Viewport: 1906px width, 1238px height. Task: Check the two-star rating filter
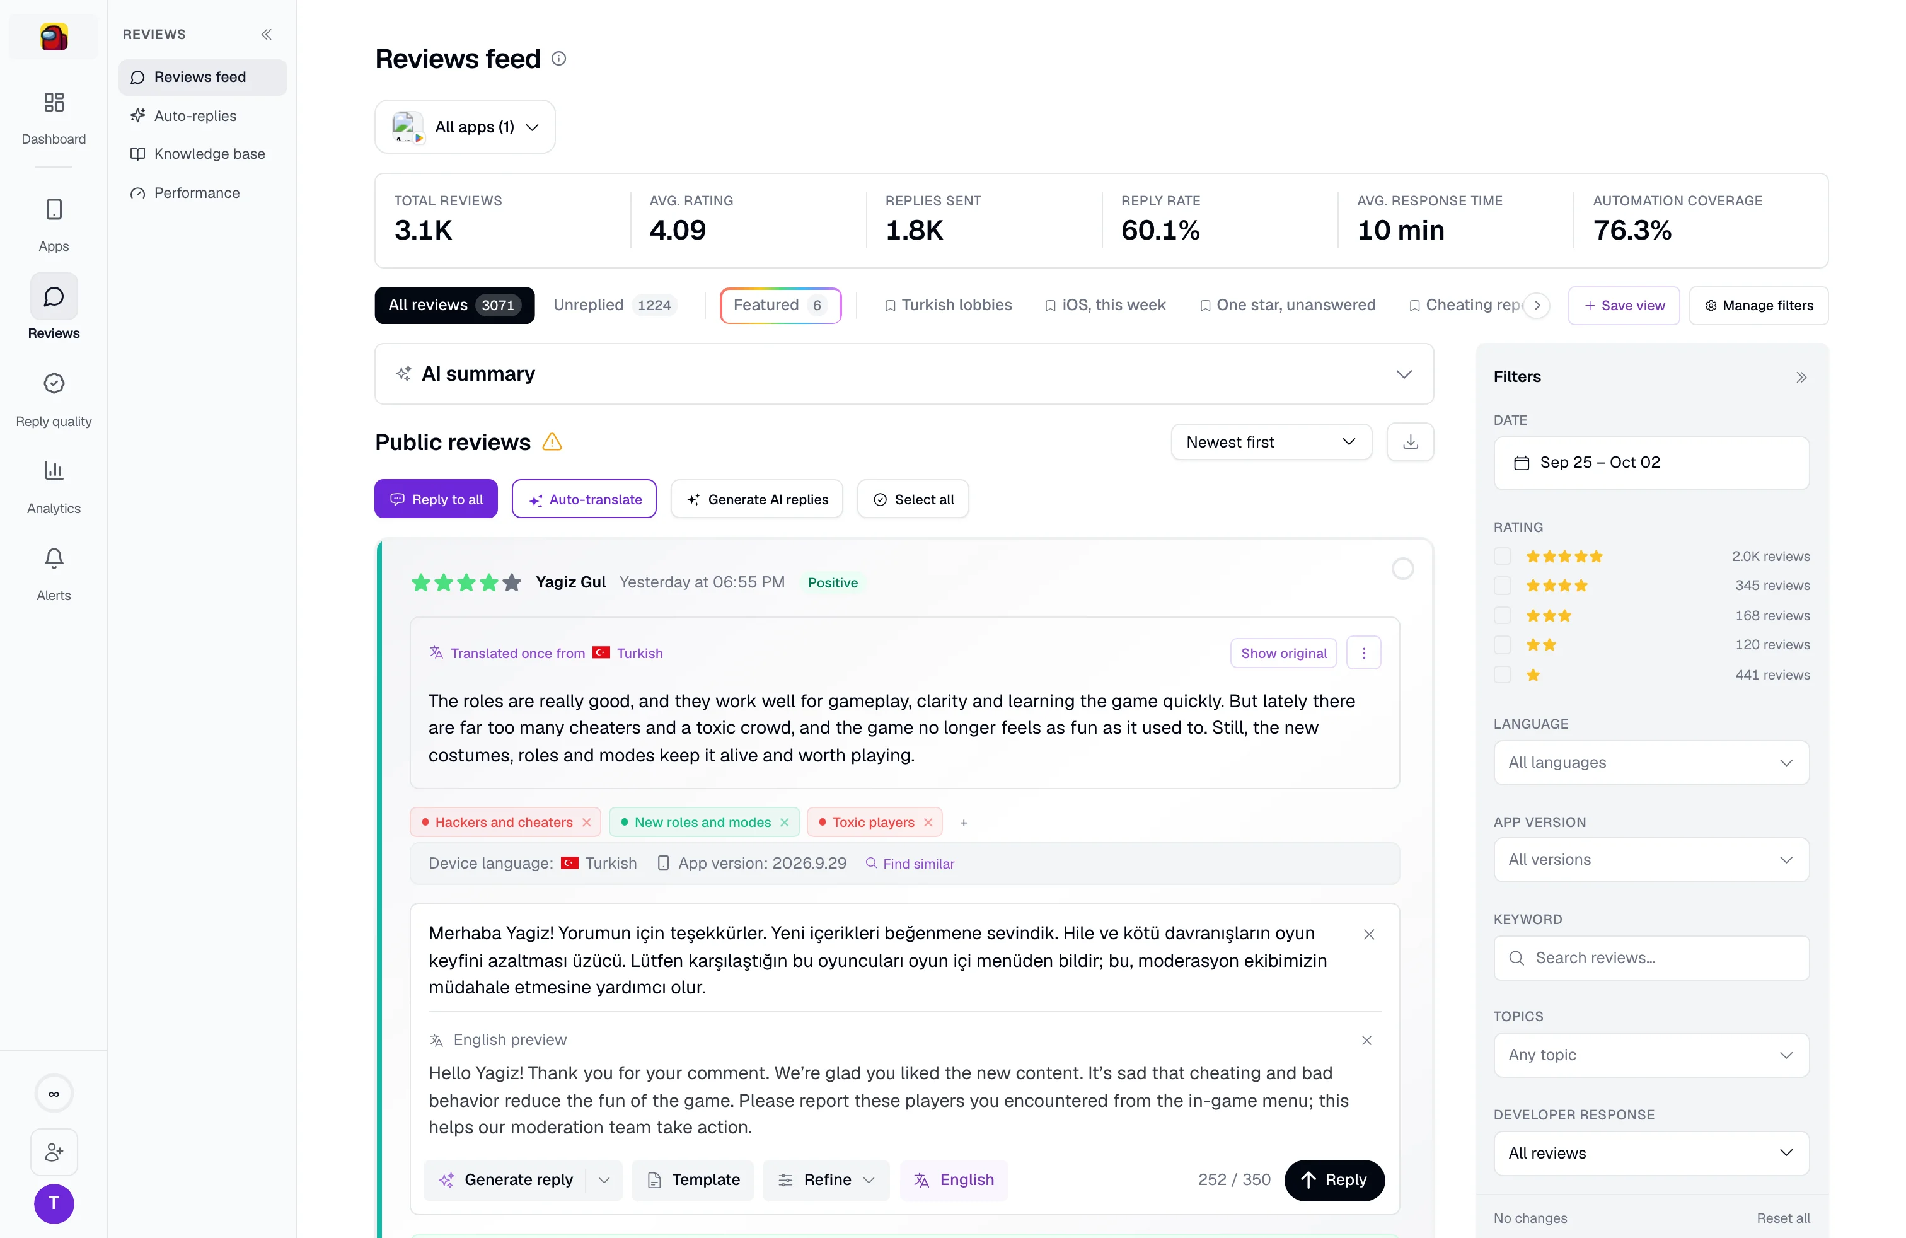pos(1503,645)
